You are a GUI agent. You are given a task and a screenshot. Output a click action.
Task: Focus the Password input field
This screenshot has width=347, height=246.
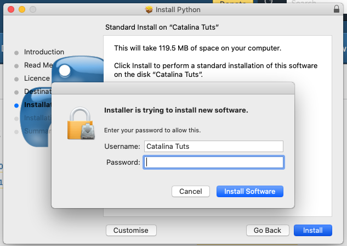click(214, 162)
